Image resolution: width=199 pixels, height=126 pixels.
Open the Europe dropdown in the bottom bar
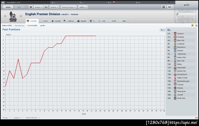coord(6,118)
